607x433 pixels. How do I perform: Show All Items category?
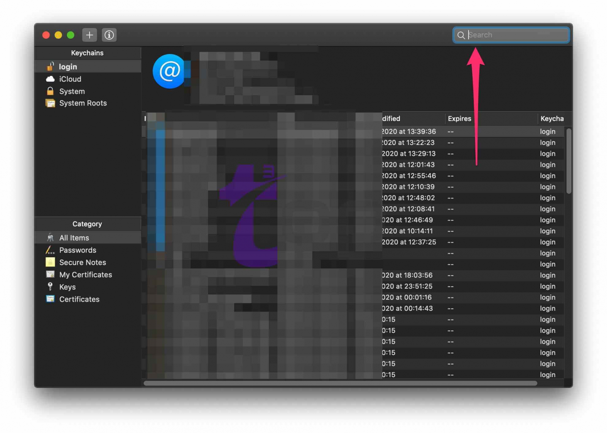tap(74, 238)
